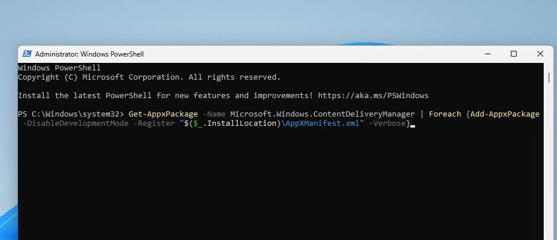Click the window title 'Administrator: Windows PowerShell'

click(x=89, y=54)
